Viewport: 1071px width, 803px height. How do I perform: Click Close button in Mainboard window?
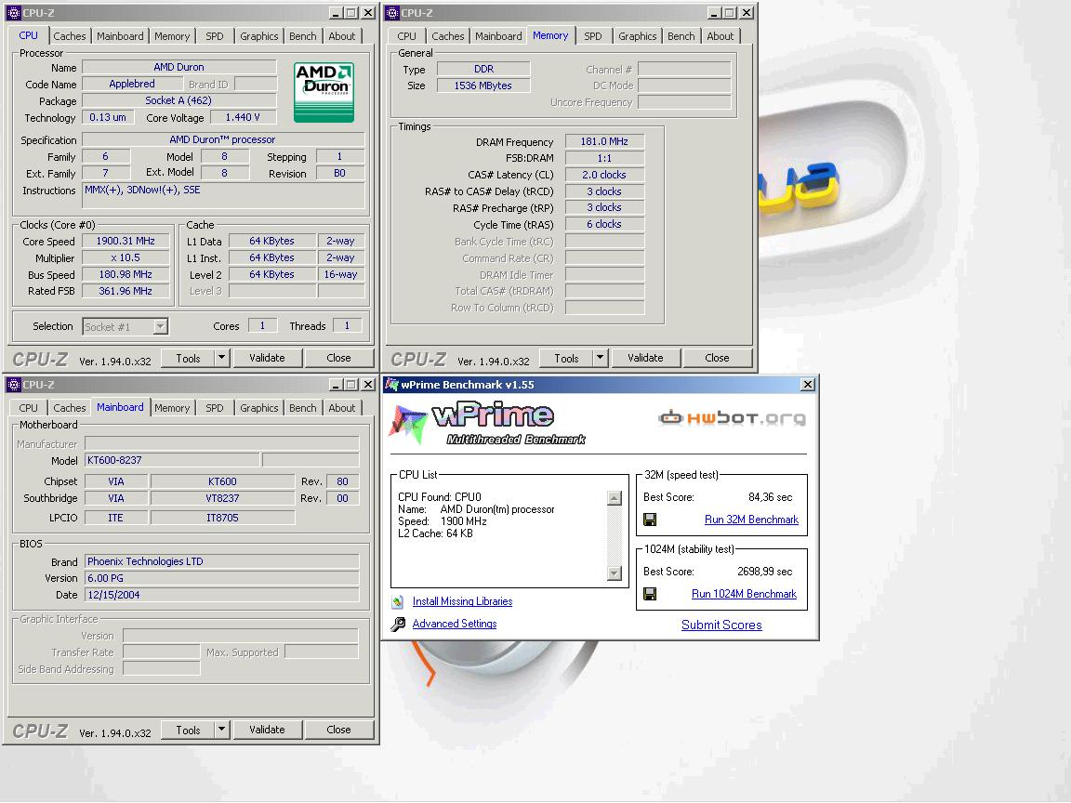pyautogui.click(x=338, y=730)
